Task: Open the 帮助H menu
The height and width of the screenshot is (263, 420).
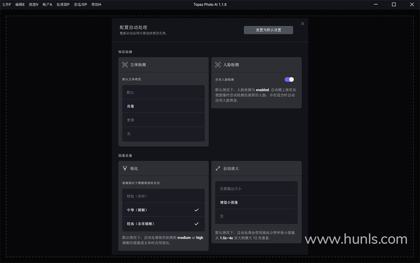Action: [96, 4]
